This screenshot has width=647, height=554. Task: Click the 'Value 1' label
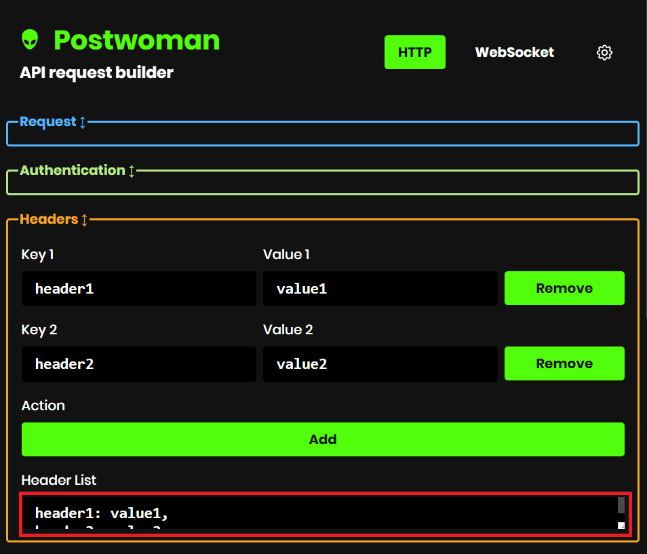pyautogui.click(x=286, y=254)
